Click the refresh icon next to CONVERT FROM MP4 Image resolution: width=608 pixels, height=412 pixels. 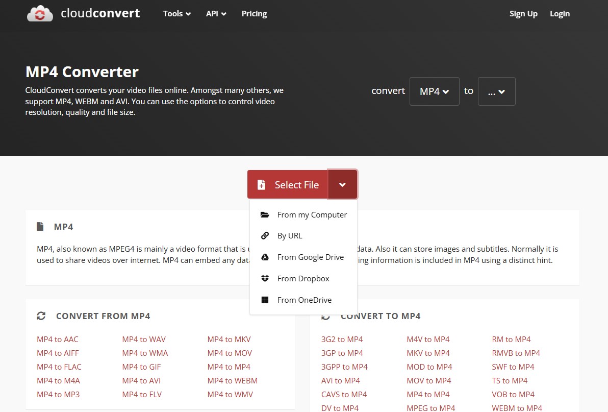[x=41, y=316]
